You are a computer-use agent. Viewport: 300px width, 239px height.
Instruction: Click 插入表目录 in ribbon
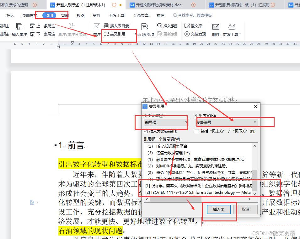point(116,26)
